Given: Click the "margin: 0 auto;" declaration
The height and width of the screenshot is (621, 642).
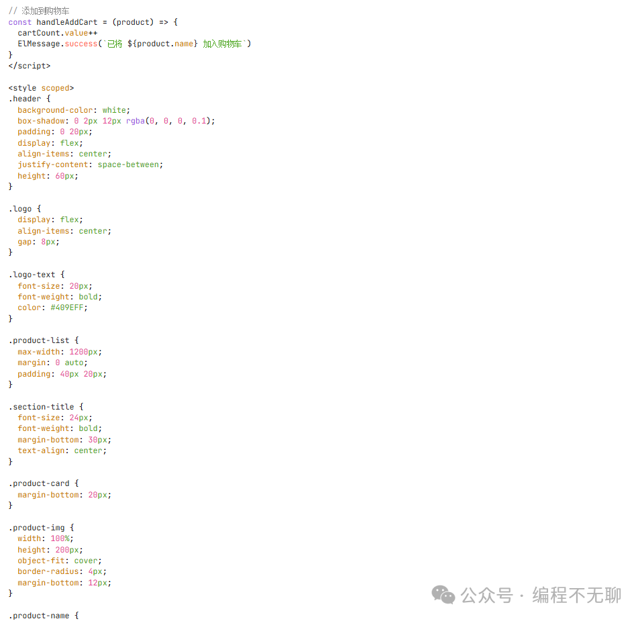Looking at the screenshot, I should click(52, 363).
